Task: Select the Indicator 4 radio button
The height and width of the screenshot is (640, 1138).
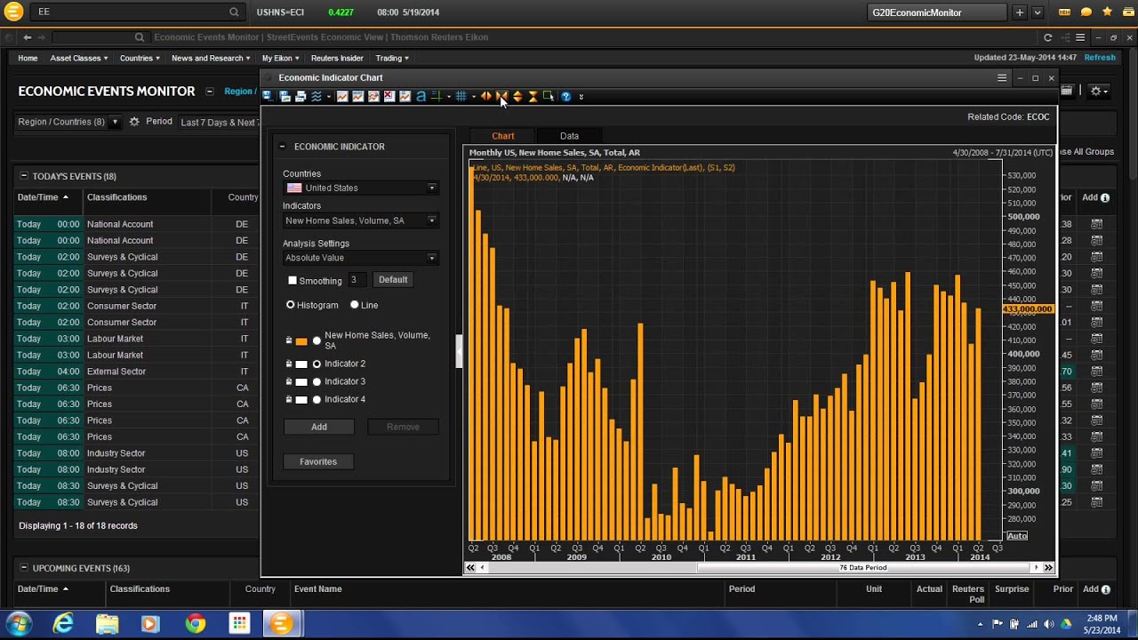Action: 317,399
